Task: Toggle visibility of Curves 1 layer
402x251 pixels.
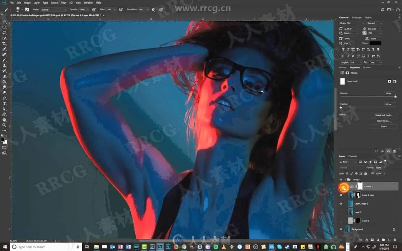Action: coord(343,187)
